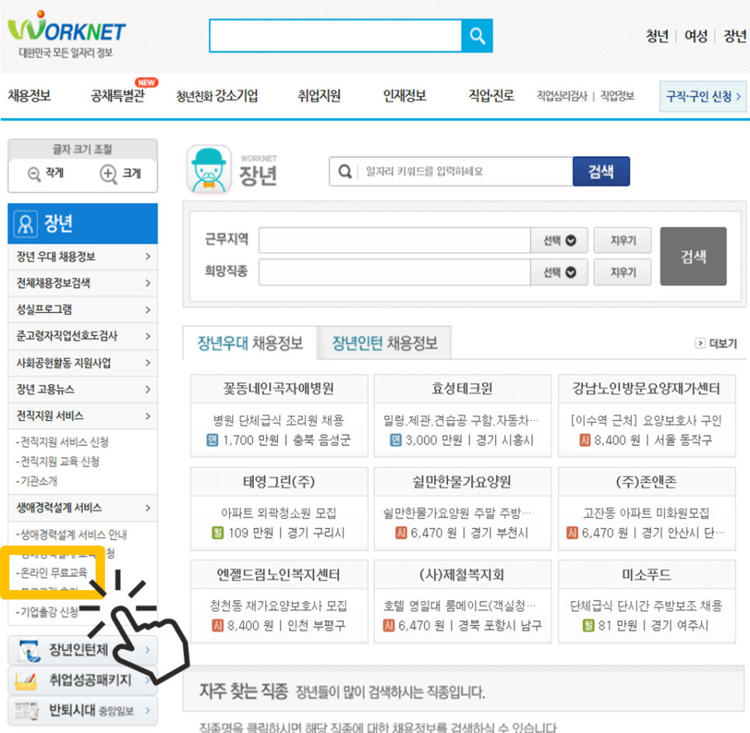Image resolution: width=750 pixels, height=733 pixels.
Task: Open (사)제철복지회 job card
Action: click(463, 602)
